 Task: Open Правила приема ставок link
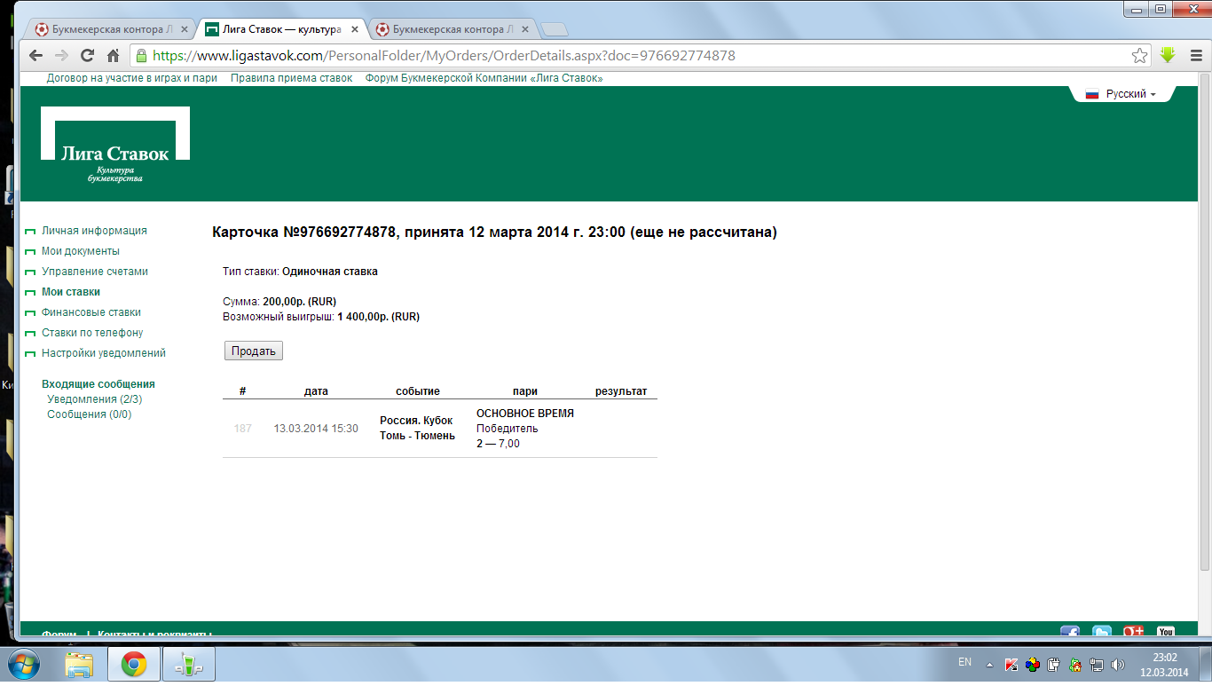pos(291,78)
